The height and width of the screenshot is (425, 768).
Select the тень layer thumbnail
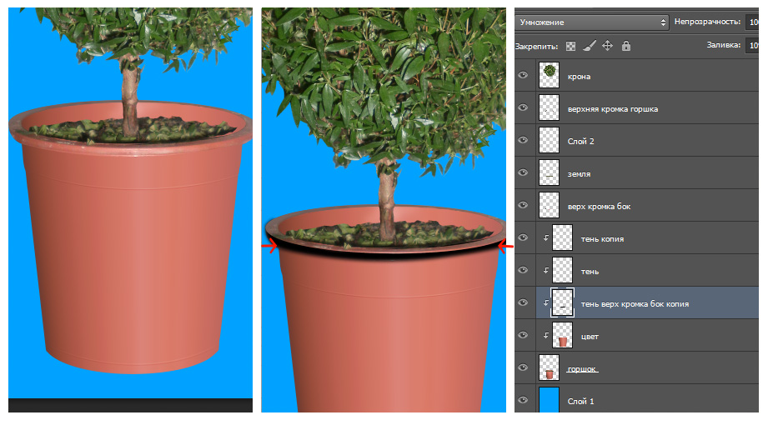[562, 270]
